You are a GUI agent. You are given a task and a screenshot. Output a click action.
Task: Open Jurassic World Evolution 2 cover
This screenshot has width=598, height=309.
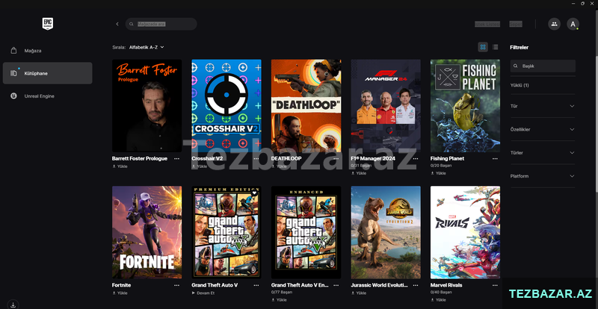coord(386,232)
